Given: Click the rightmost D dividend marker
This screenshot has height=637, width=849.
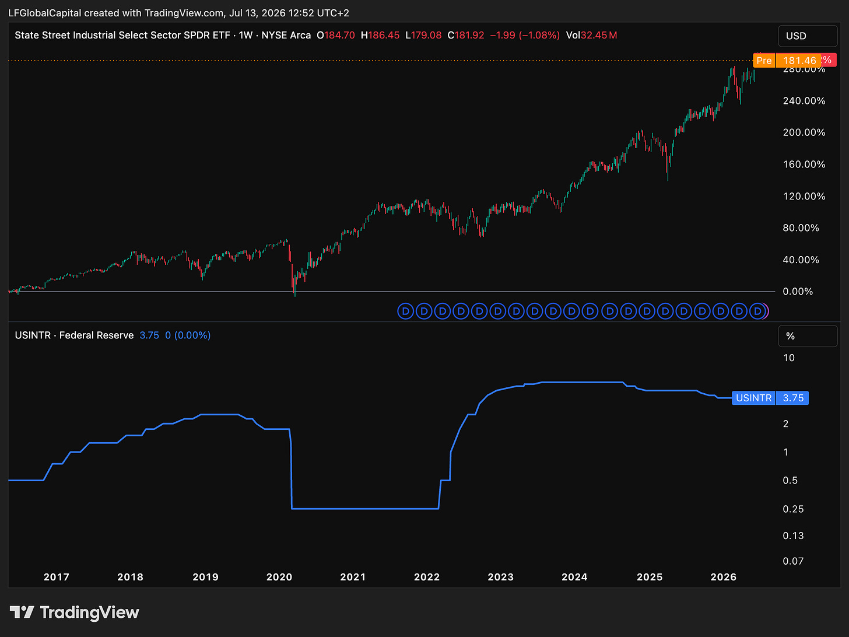Looking at the screenshot, I should click(757, 311).
